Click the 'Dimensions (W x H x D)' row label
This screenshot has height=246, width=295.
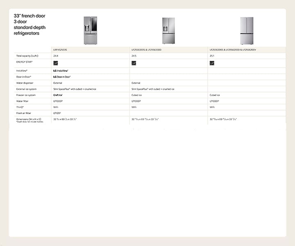(x=29, y=119)
